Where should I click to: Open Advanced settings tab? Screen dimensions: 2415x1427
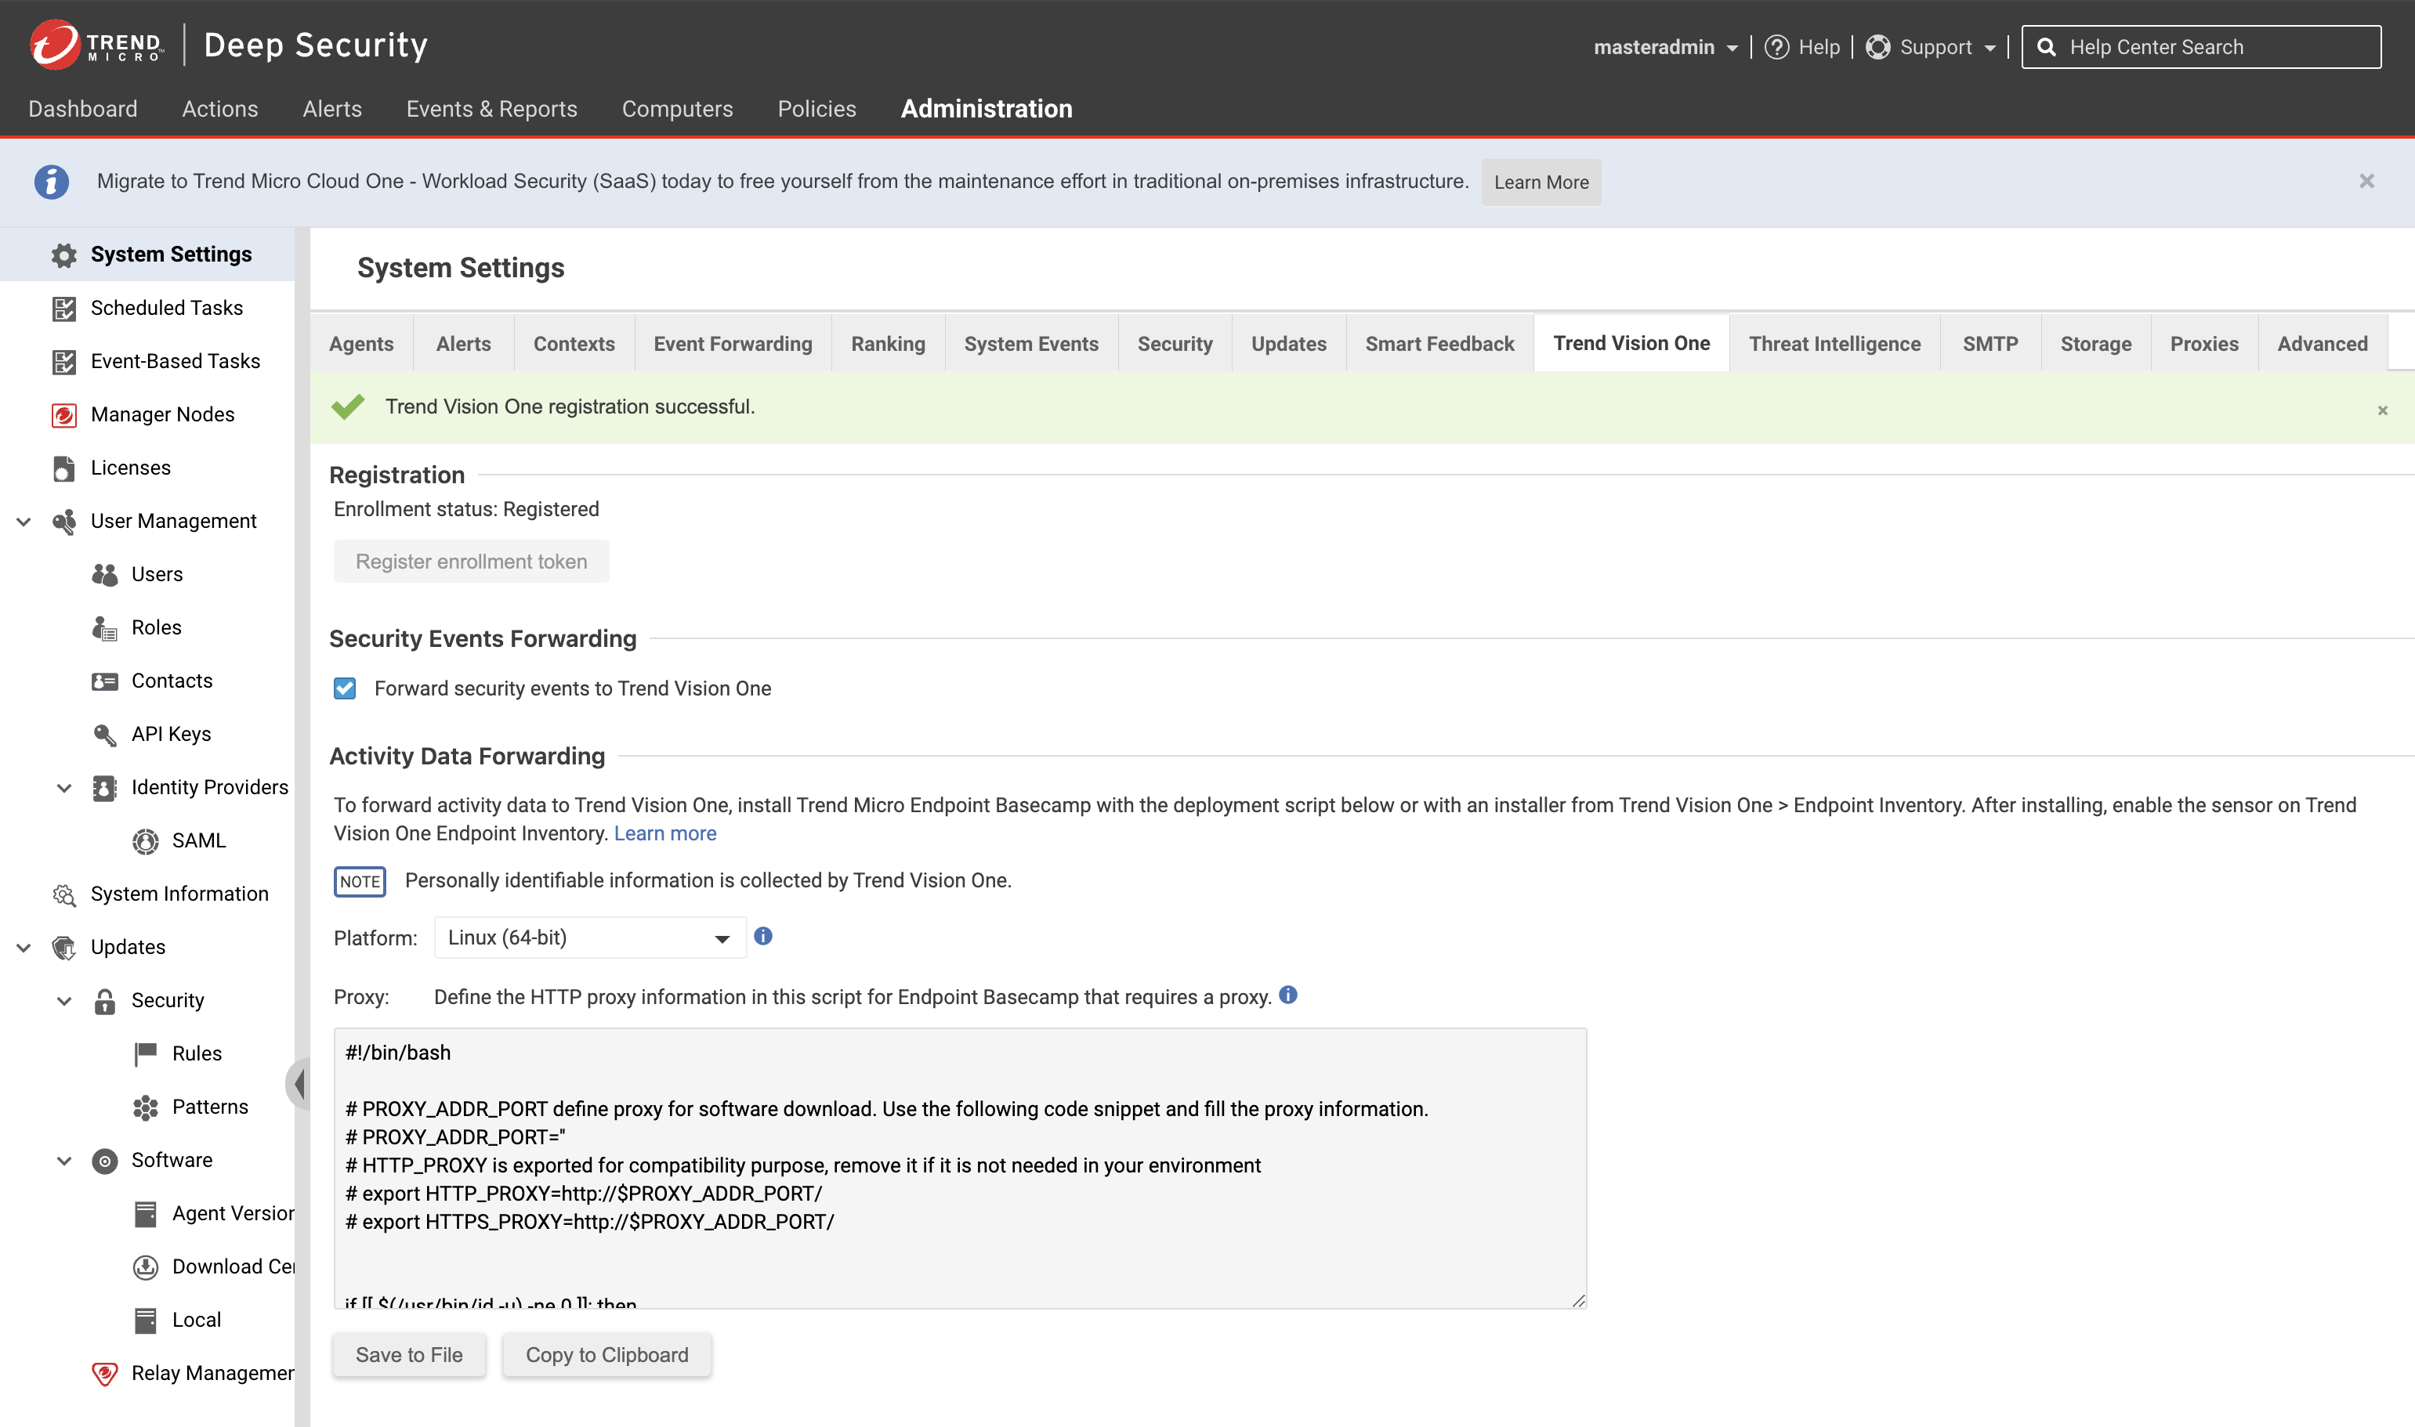[x=2322, y=343]
